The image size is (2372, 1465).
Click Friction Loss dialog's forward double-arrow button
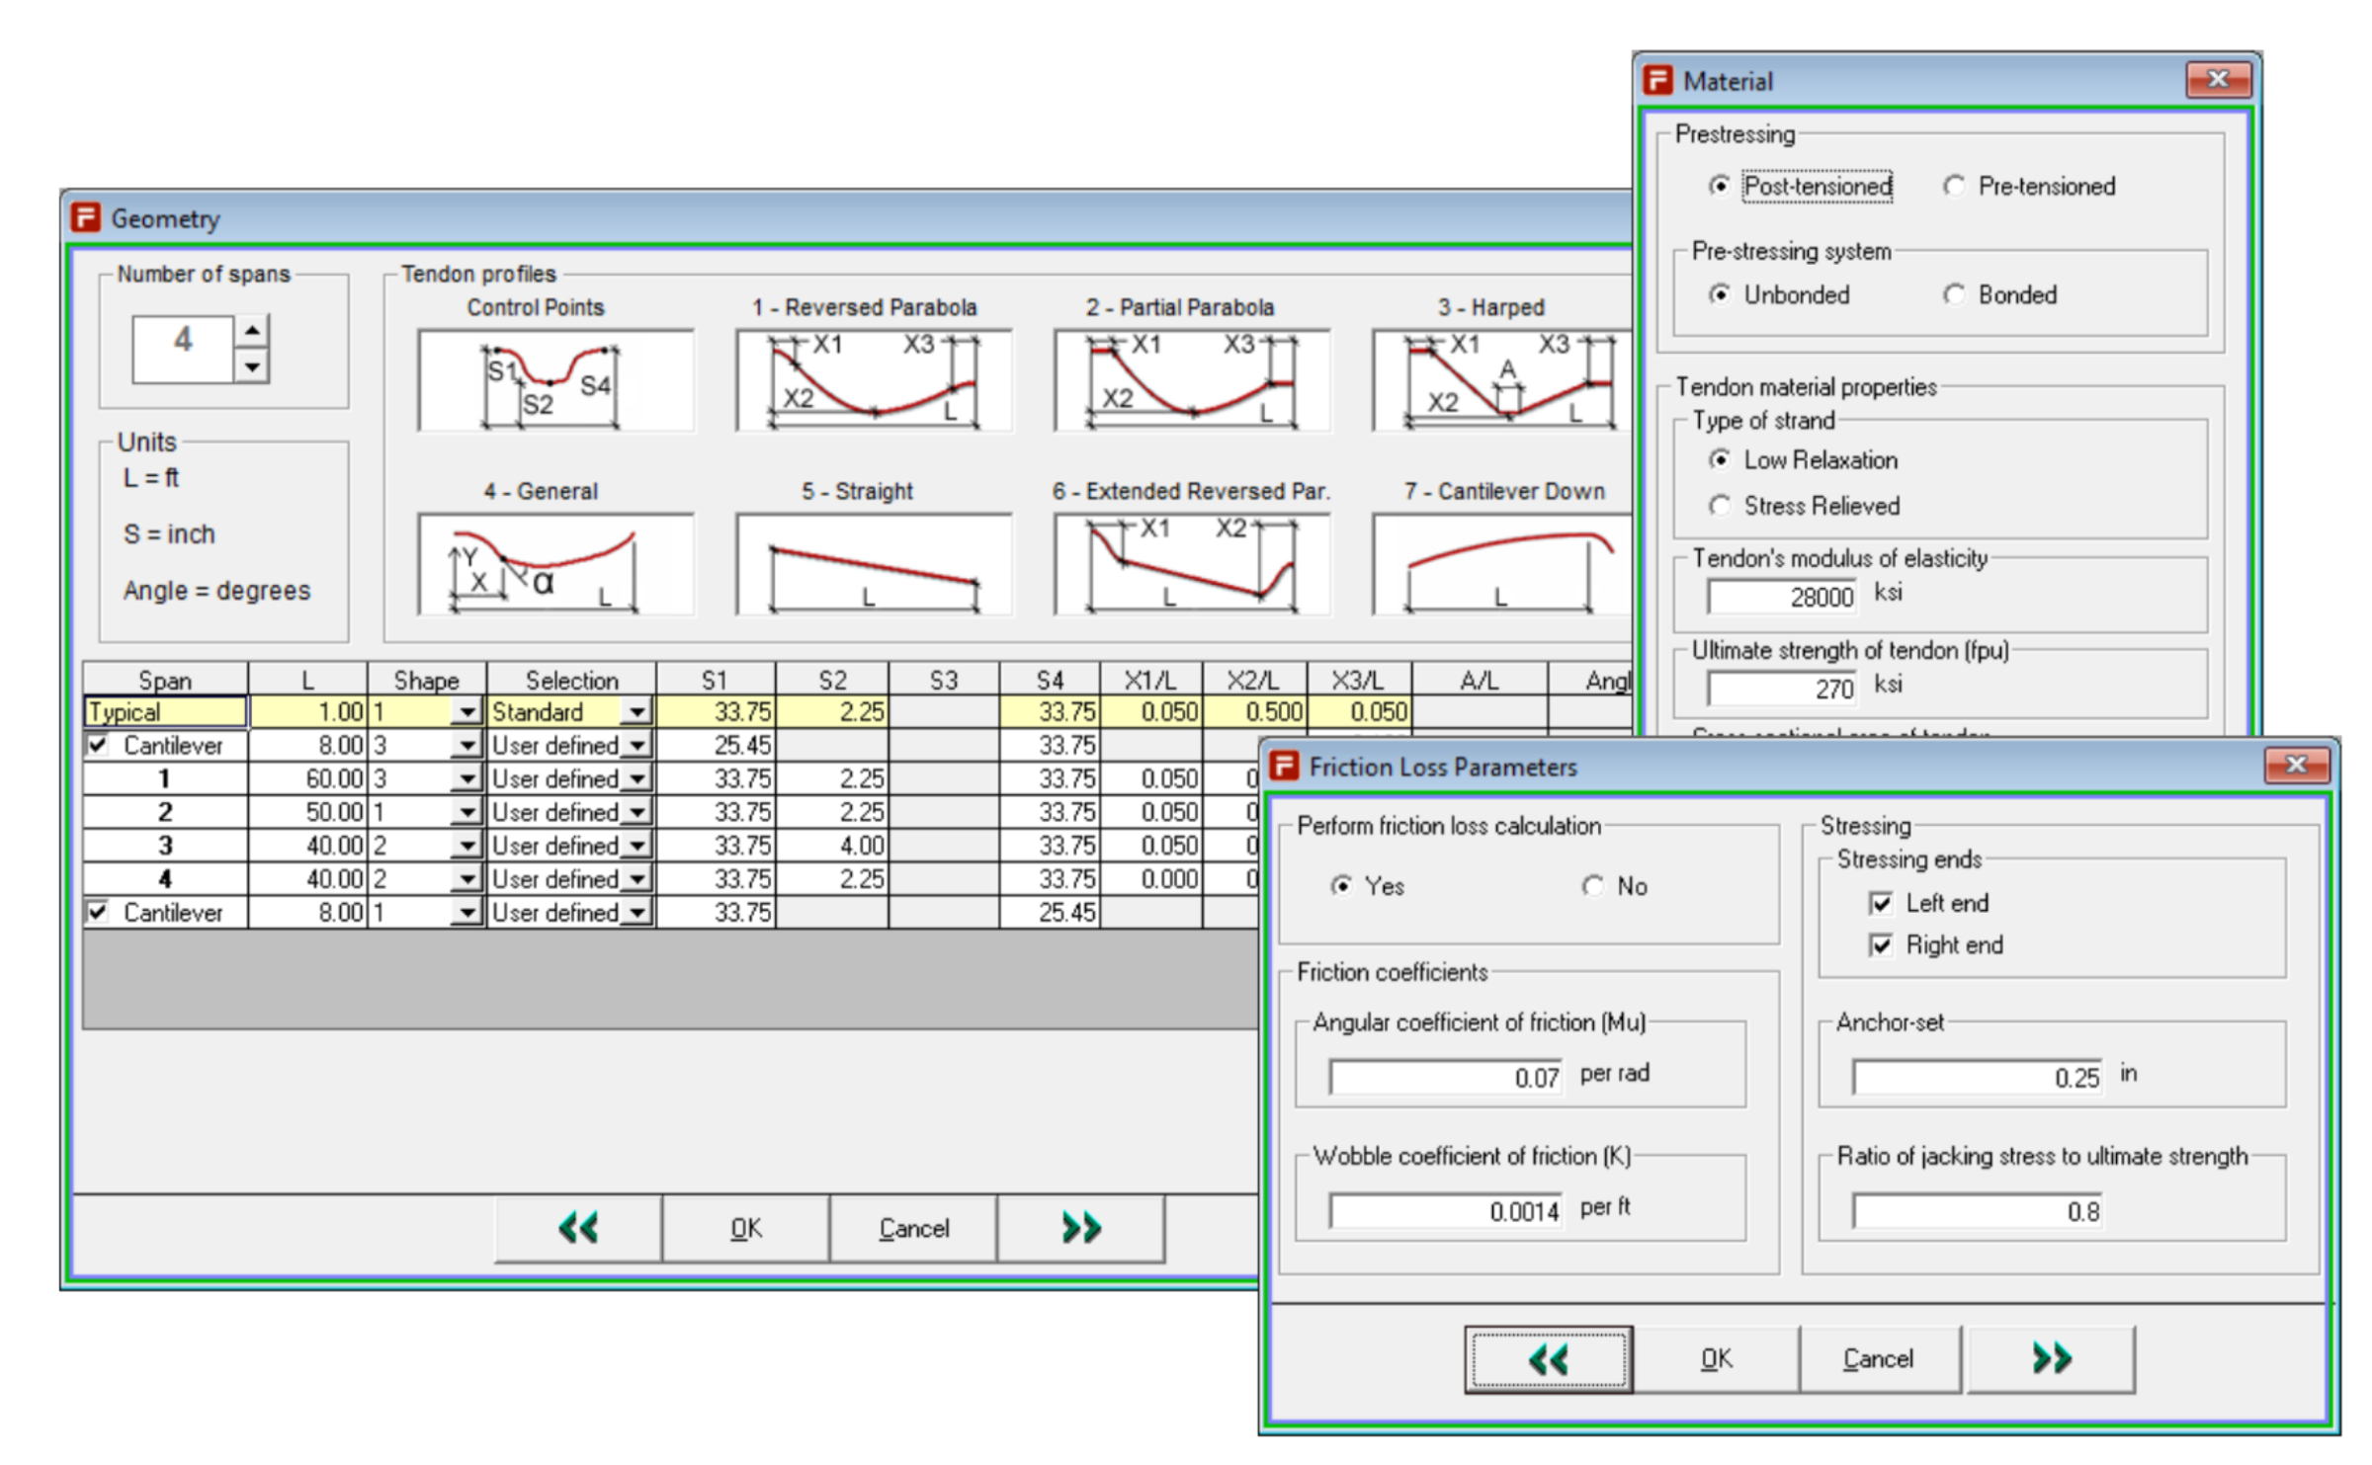coord(2051,1358)
